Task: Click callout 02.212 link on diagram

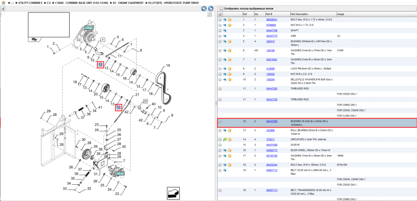Action: pyautogui.click(x=89, y=28)
